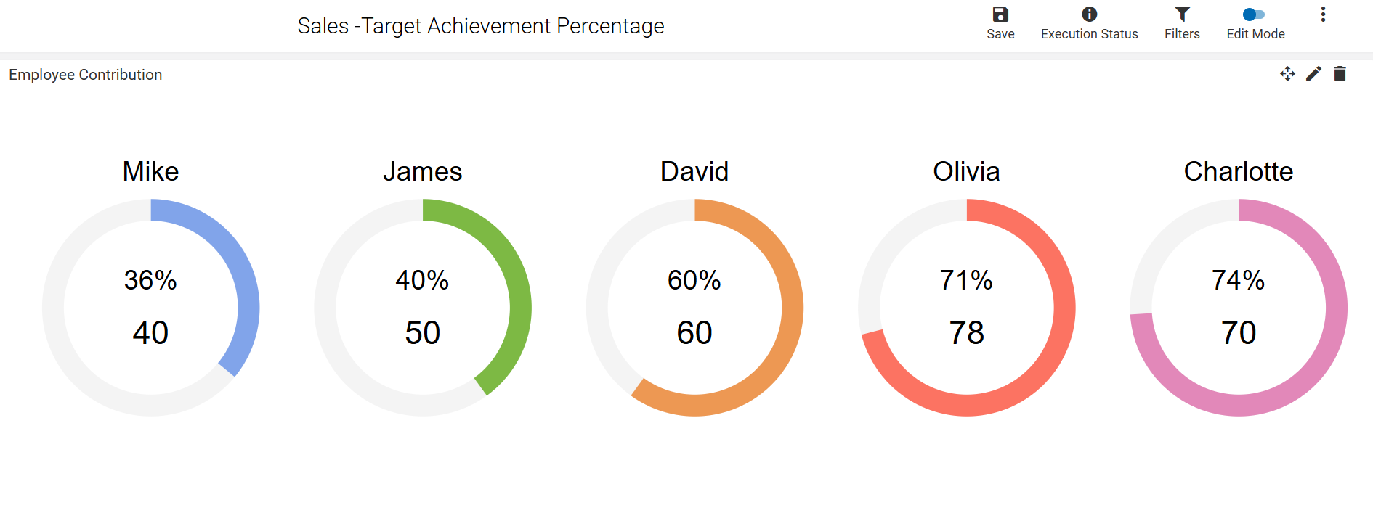The width and height of the screenshot is (1373, 529).
Task: Open the Execution Status info icon
Action: 1089,14
